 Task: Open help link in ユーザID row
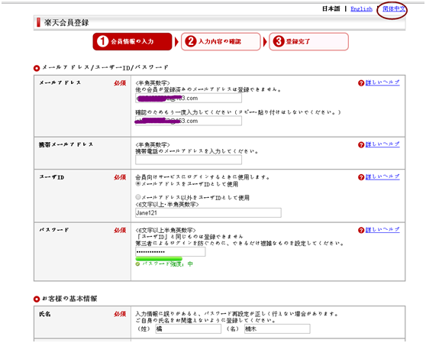click(x=382, y=176)
